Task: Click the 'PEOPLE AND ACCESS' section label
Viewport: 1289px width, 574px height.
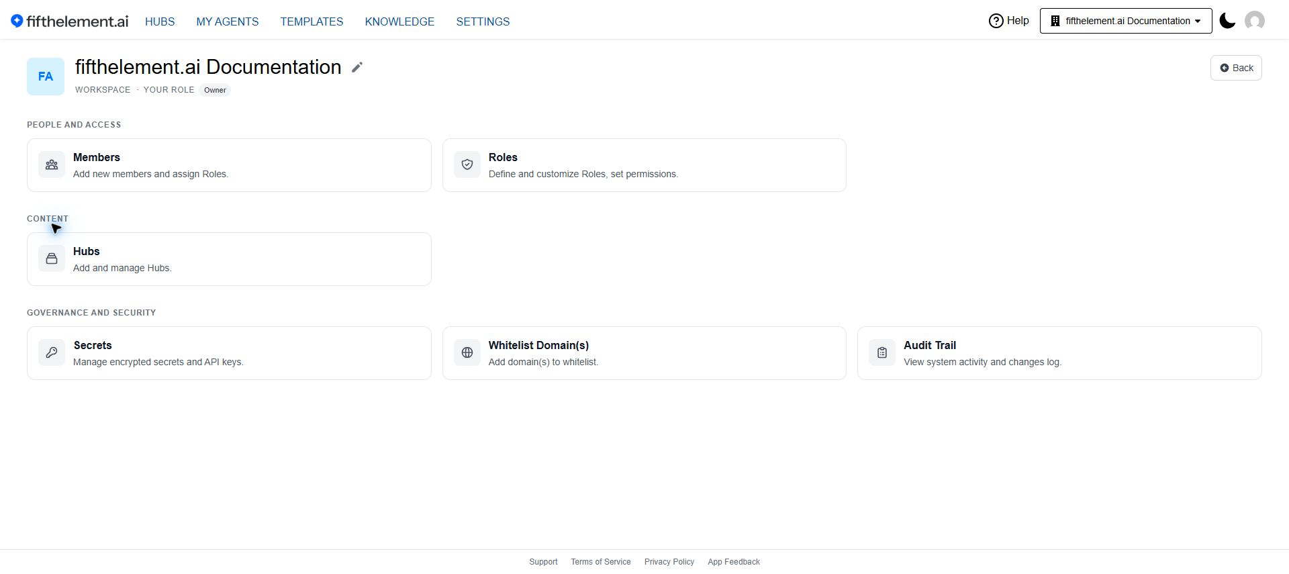Action: click(x=74, y=125)
